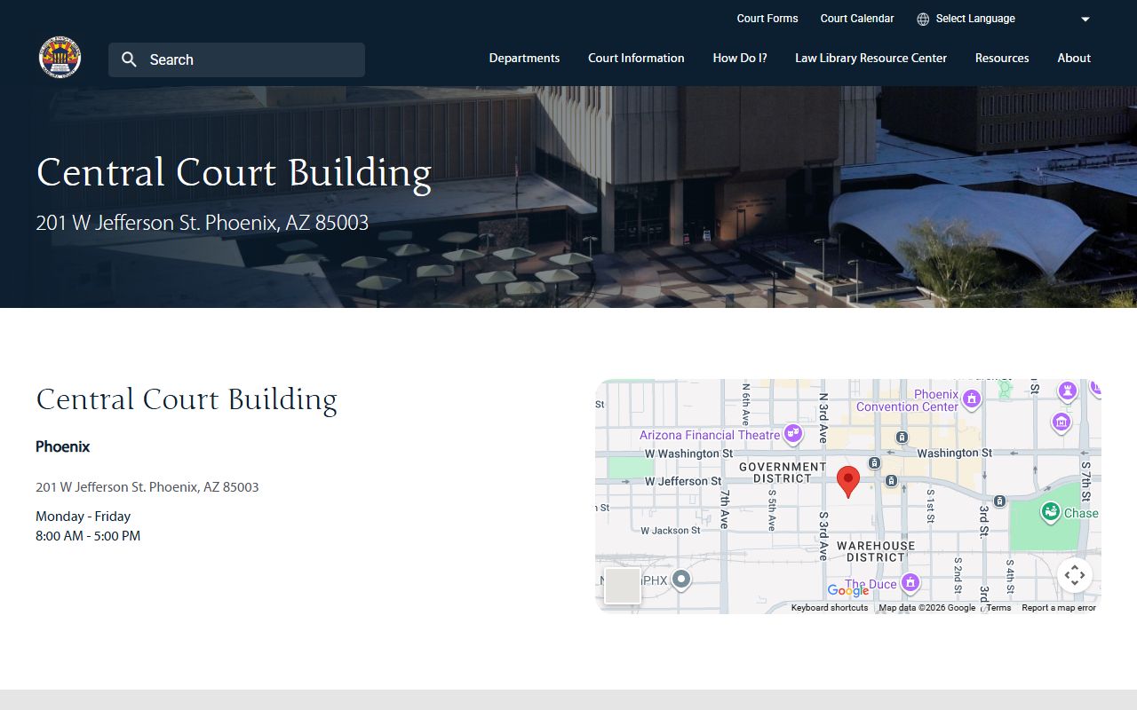Click the green Chase map marker
This screenshot has width=1137, height=710.
(x=1051, y=512)
